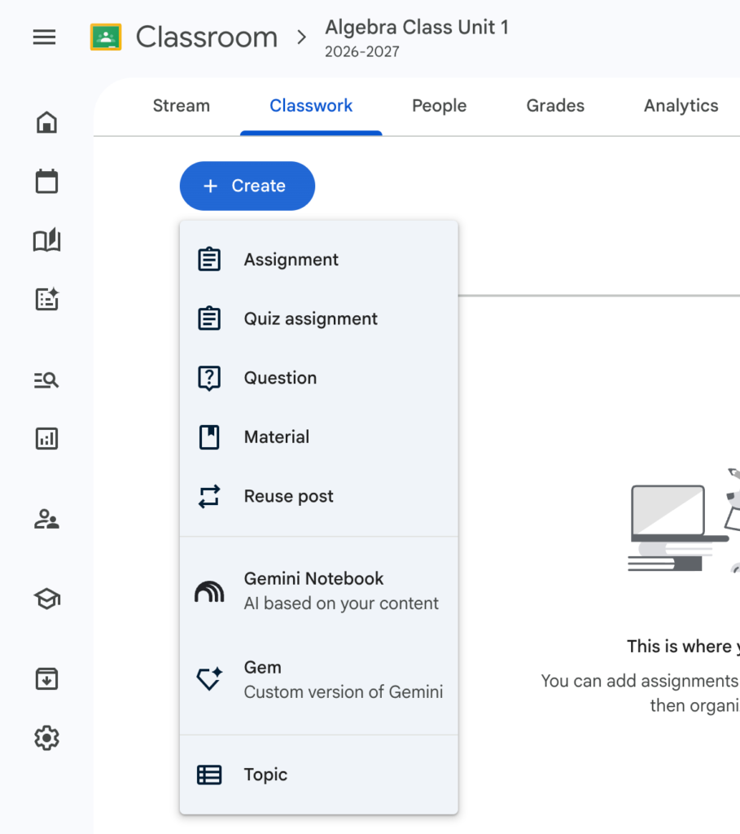Select Question menu entry
The width and height of the screenshot is (740, 834).
click(x=319, y=378)
